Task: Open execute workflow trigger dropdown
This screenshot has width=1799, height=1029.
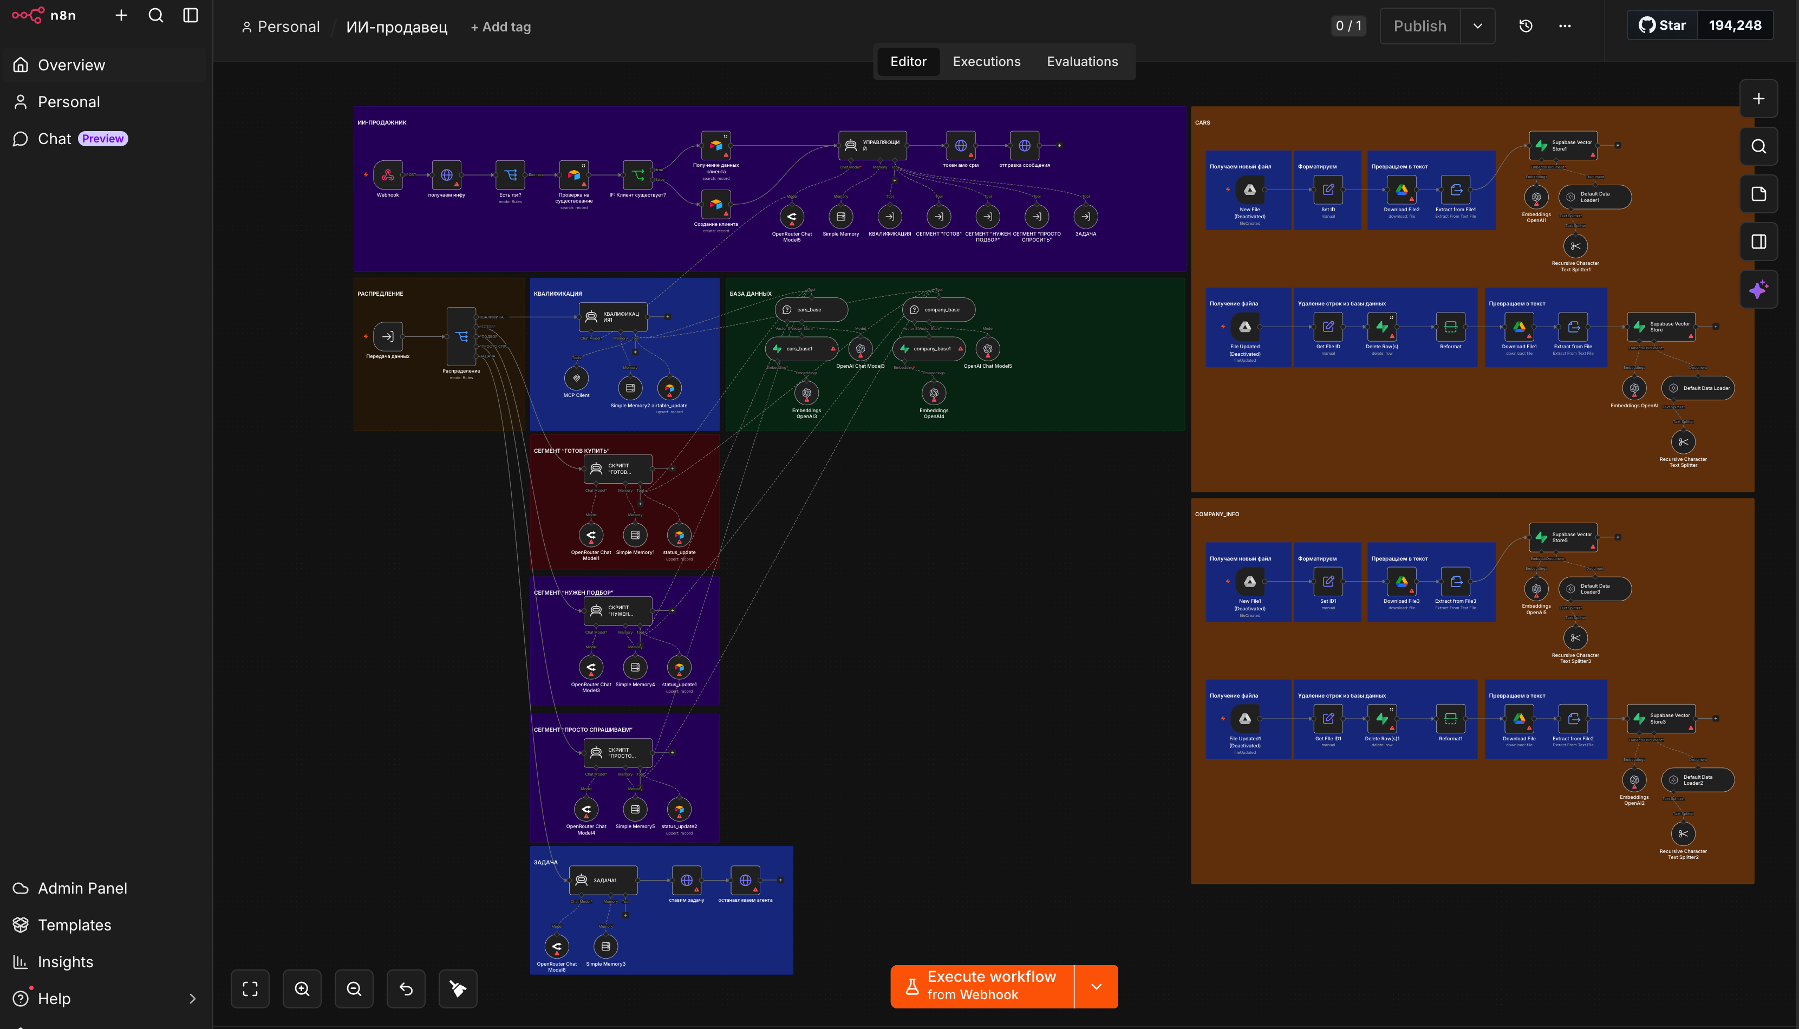Action: point(1096,986)
